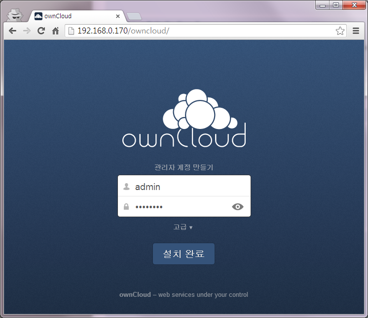Open the ownCloud footer link
This screenshot has height=318, width=368.
click(x=135, y=295)
